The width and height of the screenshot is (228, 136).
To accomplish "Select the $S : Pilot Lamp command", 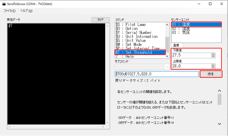I will pos(140,24).
